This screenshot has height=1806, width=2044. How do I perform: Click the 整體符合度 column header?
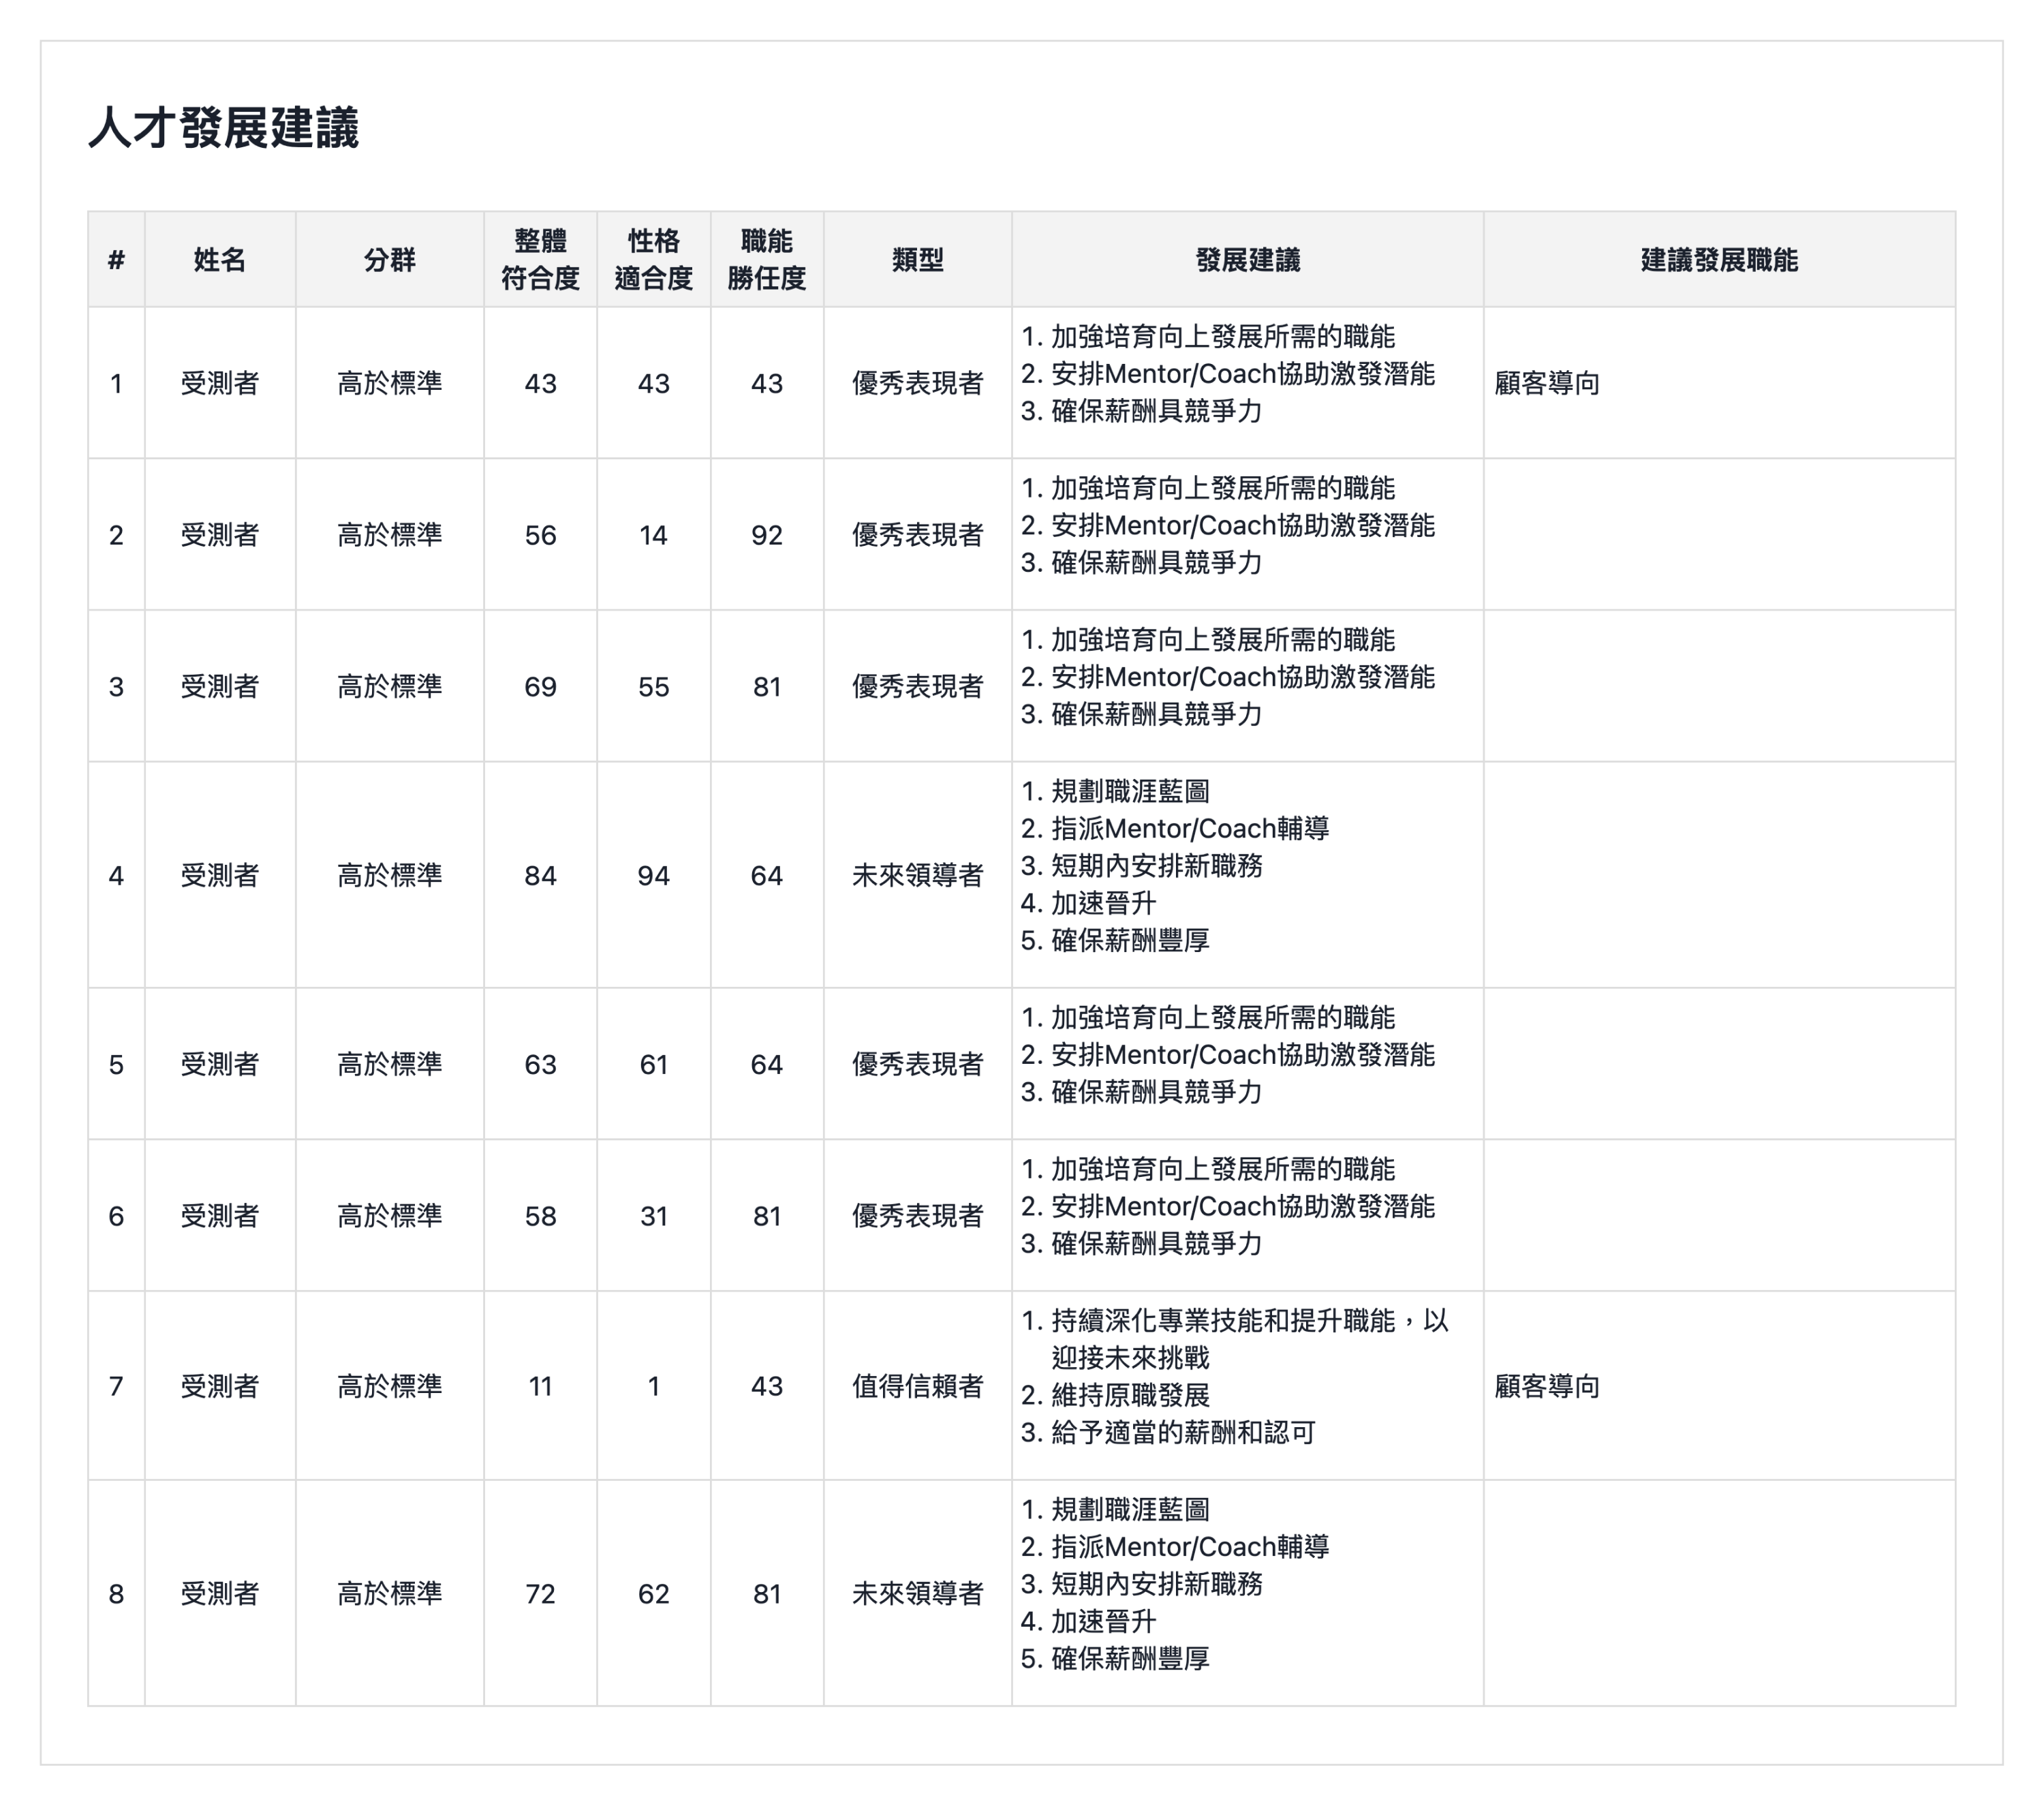541,260
